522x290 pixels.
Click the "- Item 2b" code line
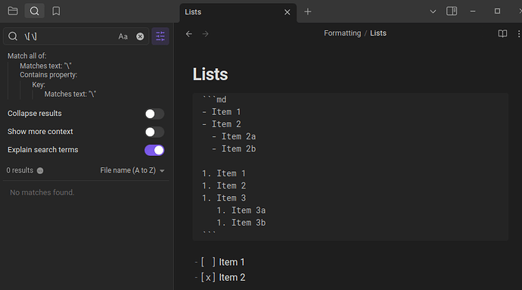[234, 148]
